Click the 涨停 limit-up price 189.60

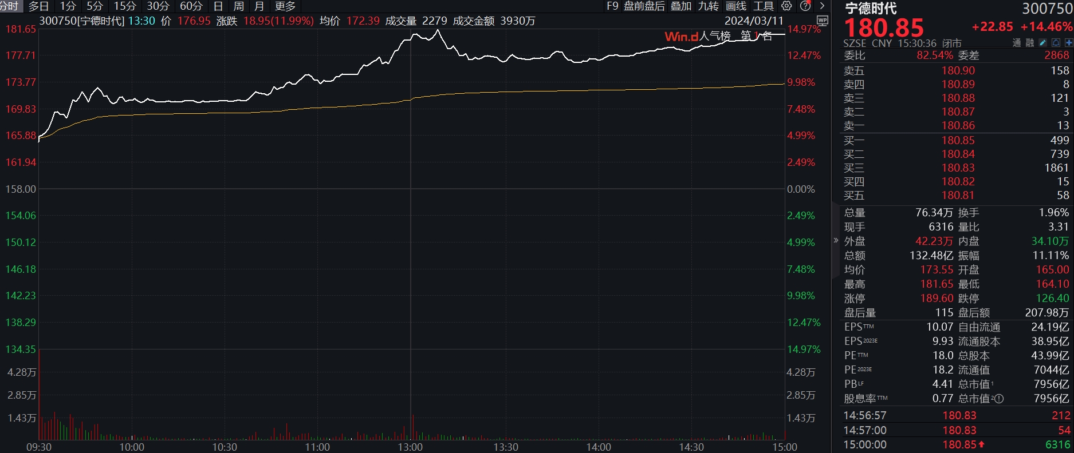coord(937,299)
